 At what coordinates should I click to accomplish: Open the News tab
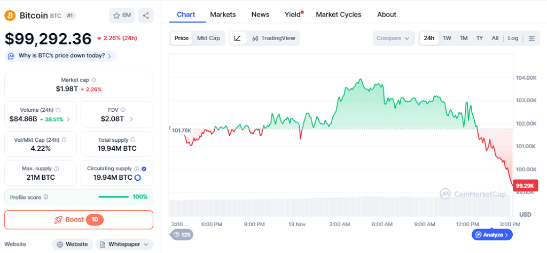tap(261, 14)
